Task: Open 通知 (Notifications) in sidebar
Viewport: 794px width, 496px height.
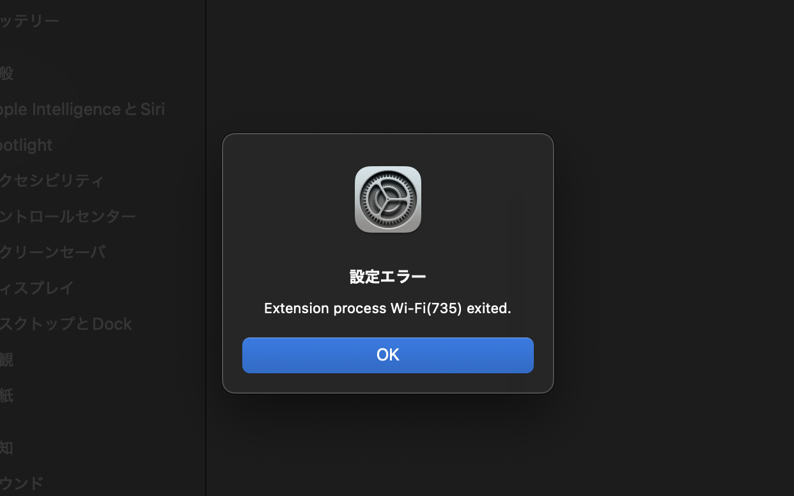Action: pyautogui.click(x=6, y=447)
